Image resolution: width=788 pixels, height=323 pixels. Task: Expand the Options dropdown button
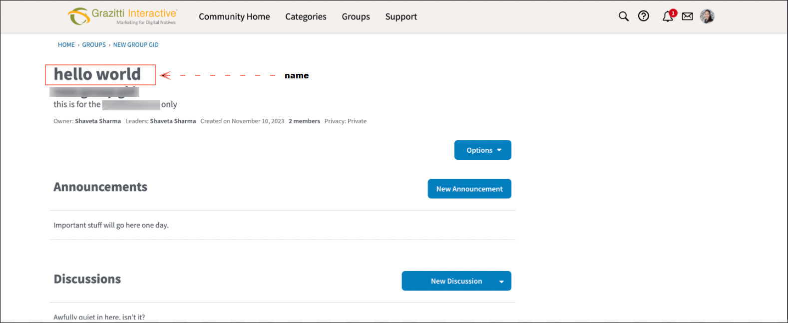tap(482, 150)
